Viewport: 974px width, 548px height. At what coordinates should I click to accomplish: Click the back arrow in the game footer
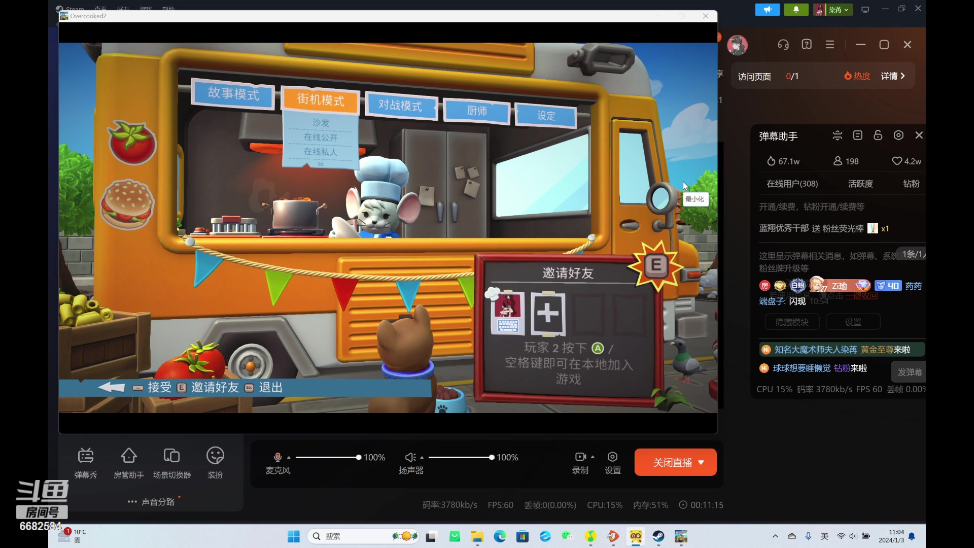112,387
